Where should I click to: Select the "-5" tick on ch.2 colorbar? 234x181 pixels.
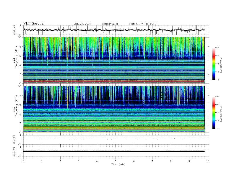pyautogui.click(x=218, y=112)
